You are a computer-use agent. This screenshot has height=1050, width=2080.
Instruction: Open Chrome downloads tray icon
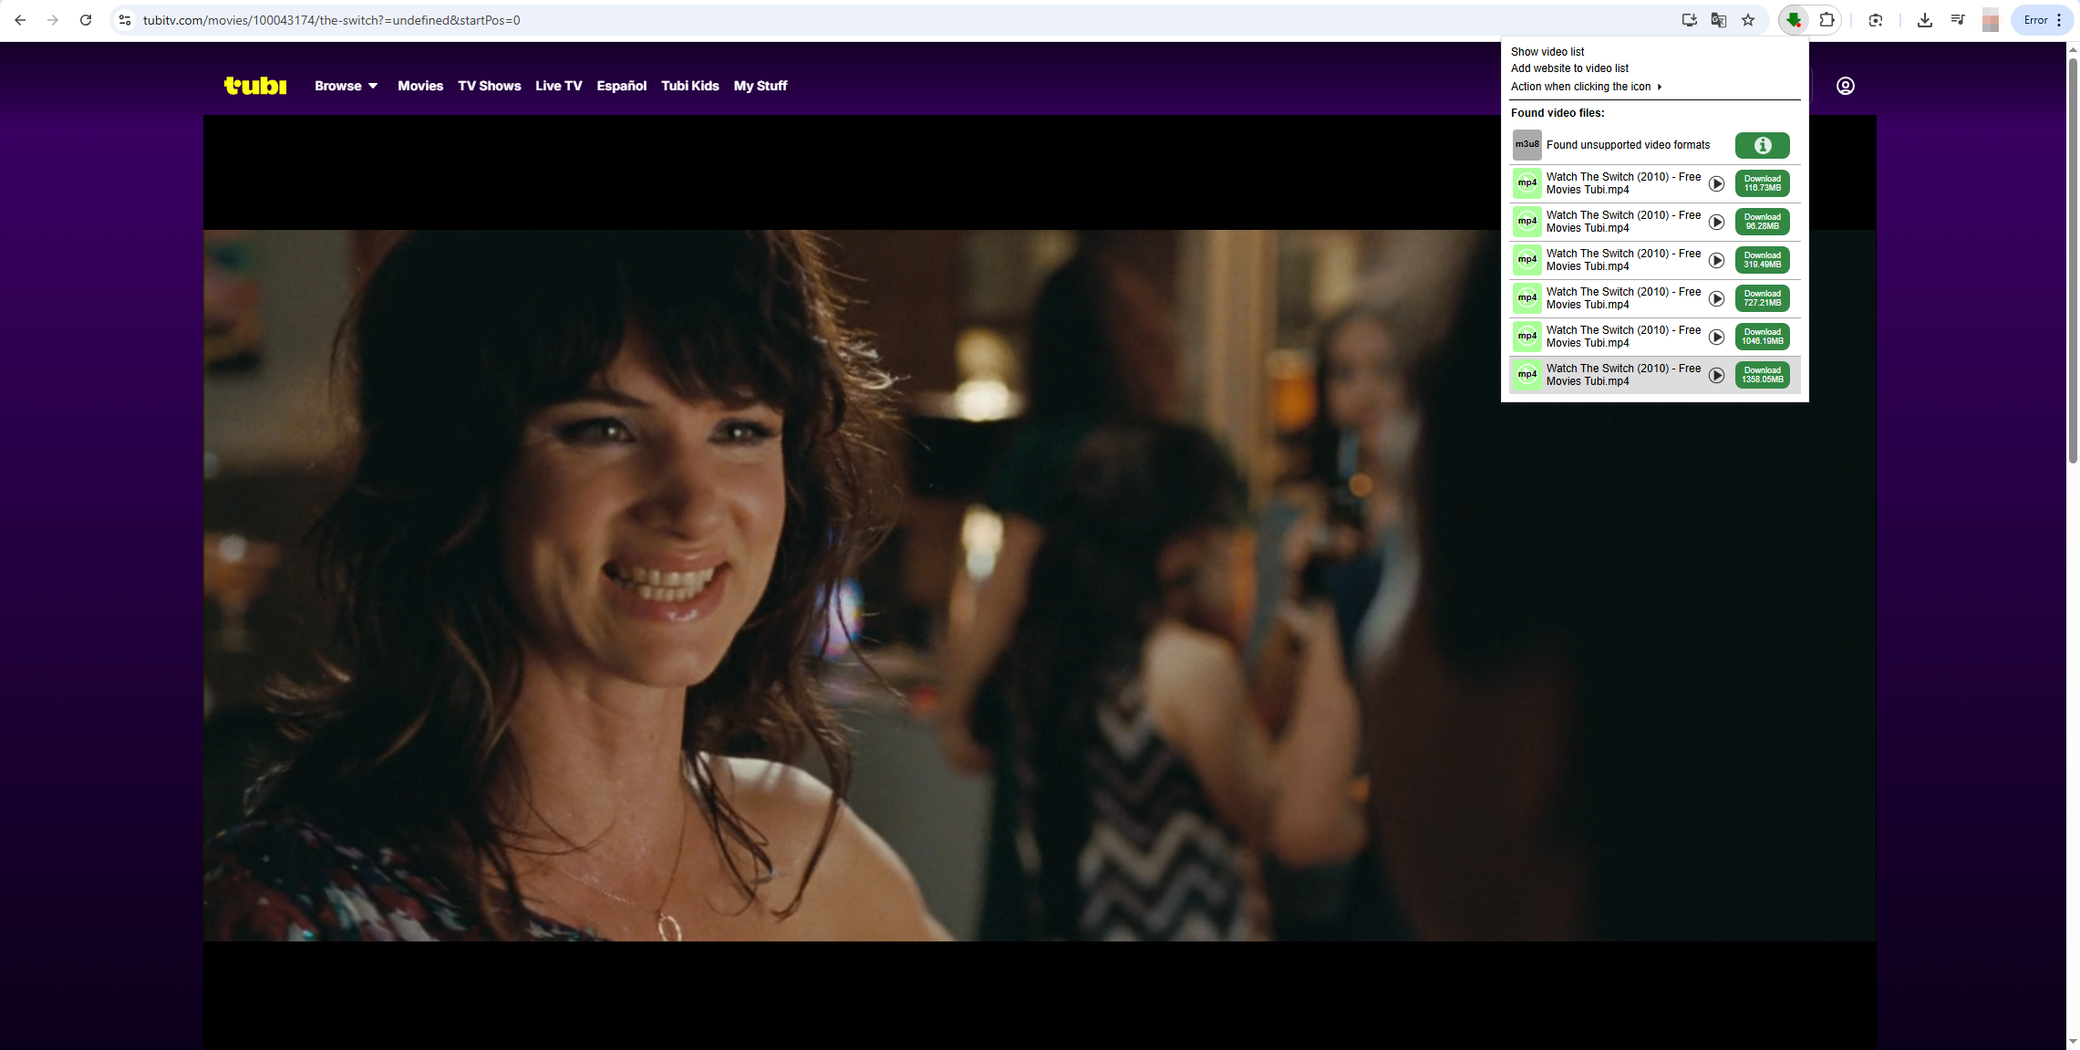pyautogui.click(x=1924, y=20)
